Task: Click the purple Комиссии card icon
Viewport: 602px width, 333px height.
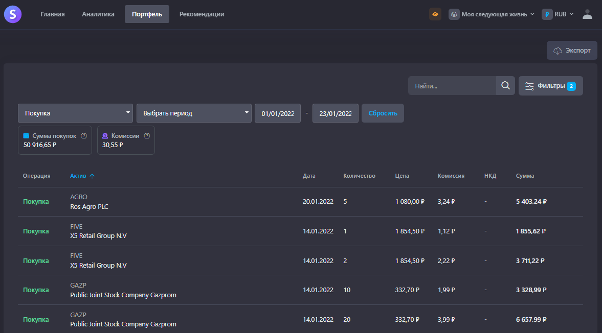Action: [105, 136]
